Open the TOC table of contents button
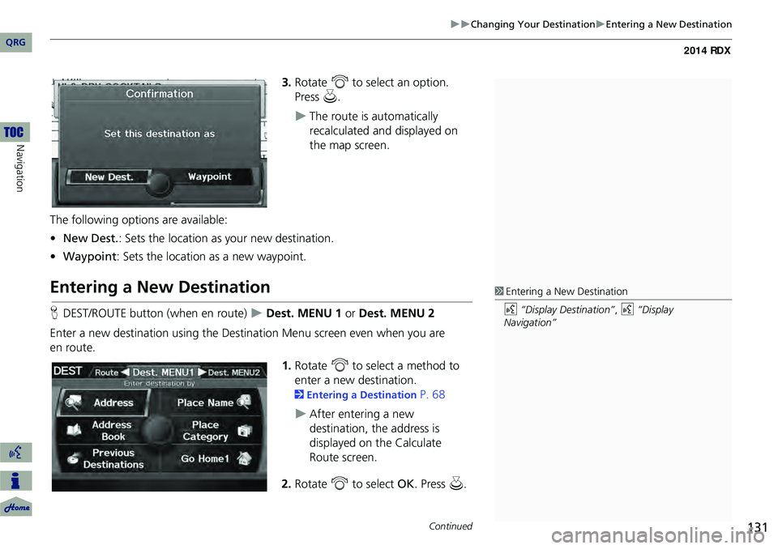The height and width of the screenshot is (549, 778). [16, 131]
